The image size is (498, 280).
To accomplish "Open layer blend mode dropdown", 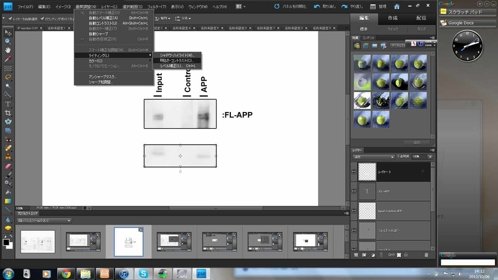I will (x=374, y=157).
